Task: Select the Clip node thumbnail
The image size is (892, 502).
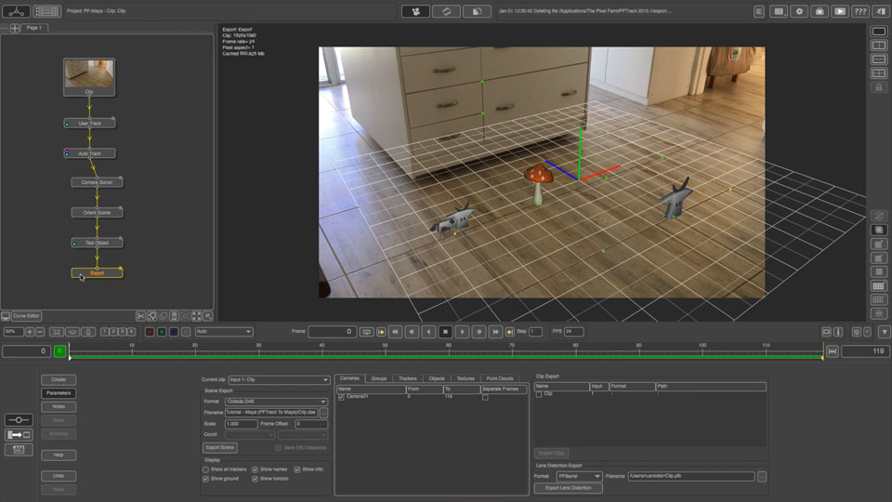Action: point(89,77)
